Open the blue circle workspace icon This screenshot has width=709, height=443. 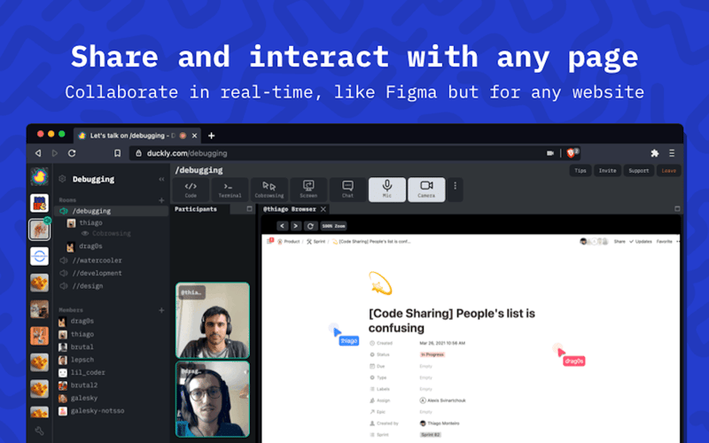pyautogui.click(x=39, y=256)
